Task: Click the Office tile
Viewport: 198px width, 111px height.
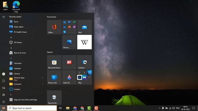Action: (x=54, y=27)
